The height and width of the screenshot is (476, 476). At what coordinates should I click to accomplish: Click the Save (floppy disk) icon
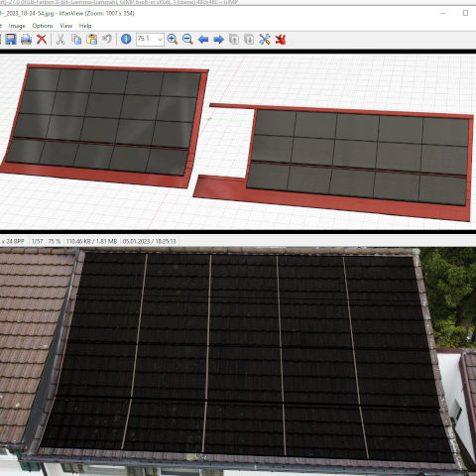coord(11,40)
